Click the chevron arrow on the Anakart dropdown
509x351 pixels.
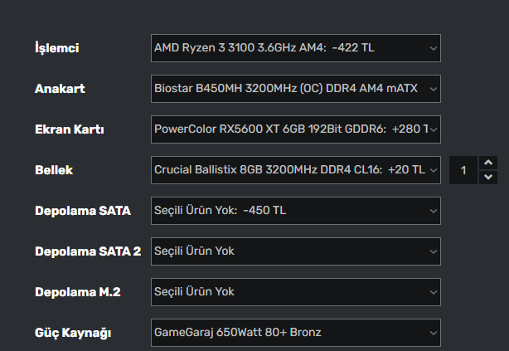pyautogui.click(x=433, y=89)
